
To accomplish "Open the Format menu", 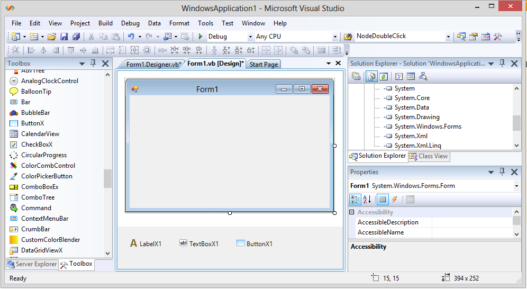I will (179, 23).
